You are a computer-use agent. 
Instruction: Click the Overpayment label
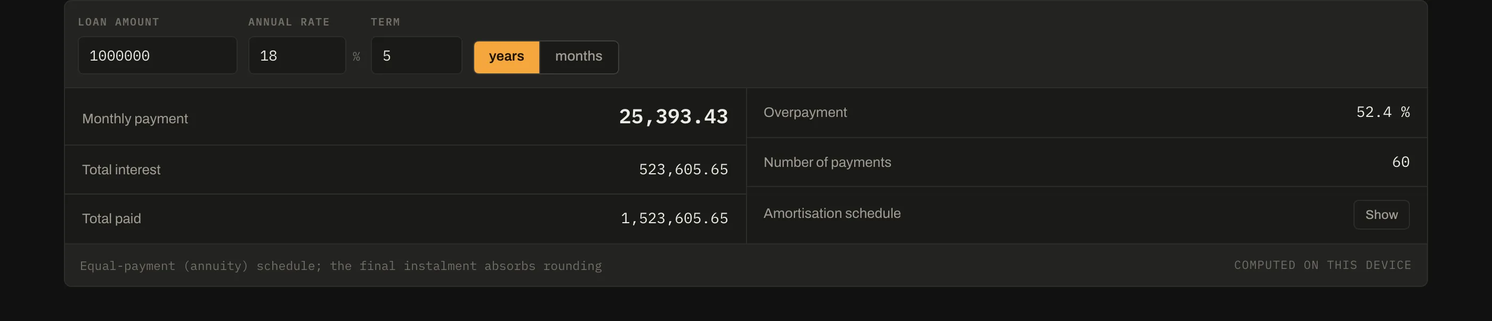[805, 113]
